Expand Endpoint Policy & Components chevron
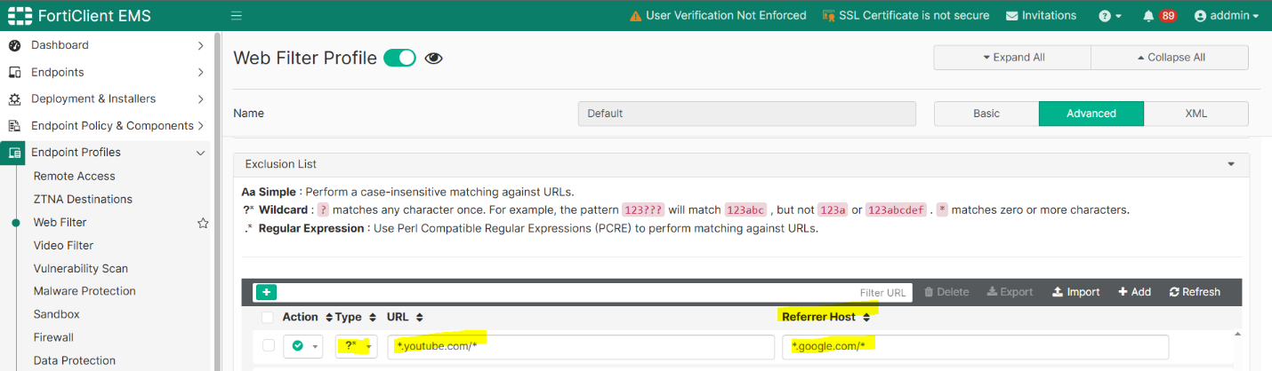Image resolution: width=1272 pixels, height=371 pixels. click(200, 126)
